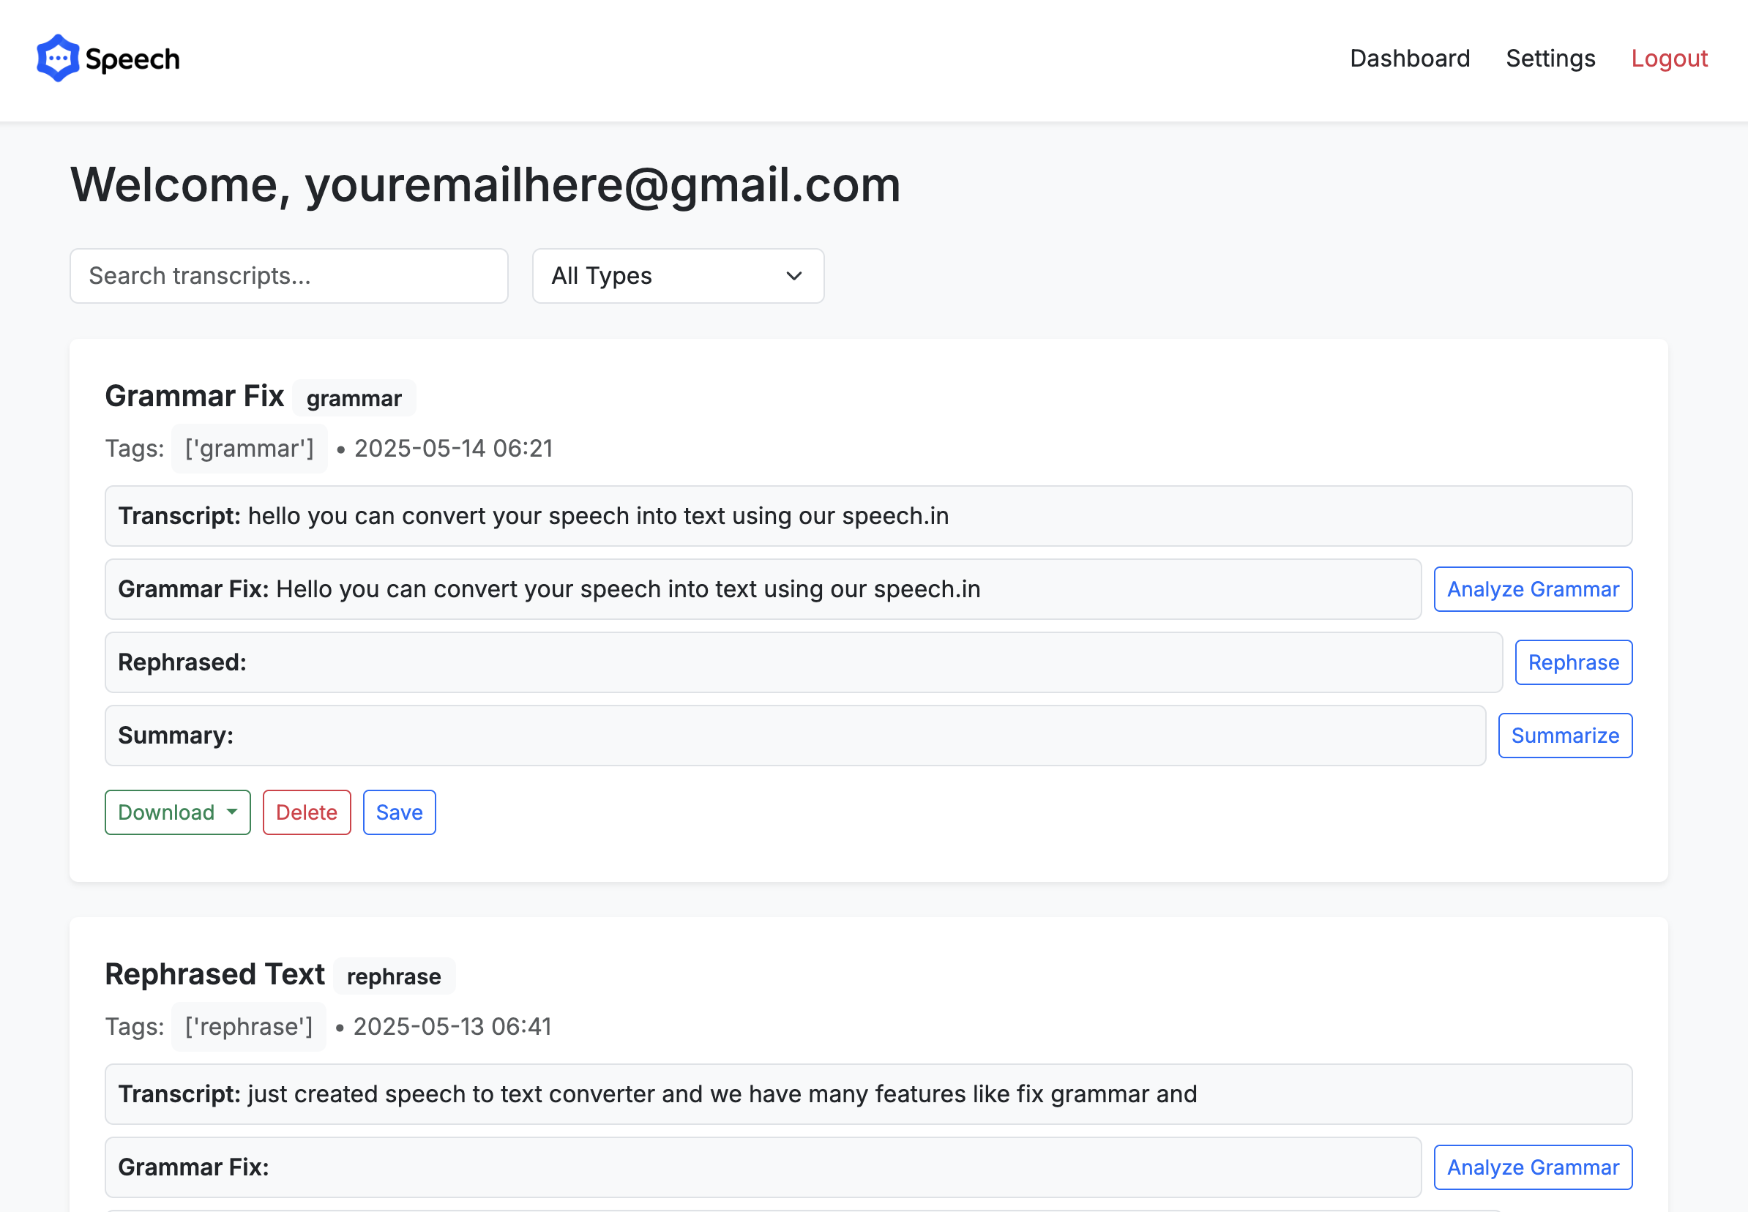Go to Settings in the navbar

pos(1550,59)
